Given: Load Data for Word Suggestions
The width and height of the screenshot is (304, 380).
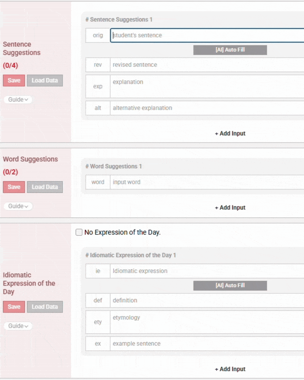Looking at the screenshot, I should [x=45, y=187].
